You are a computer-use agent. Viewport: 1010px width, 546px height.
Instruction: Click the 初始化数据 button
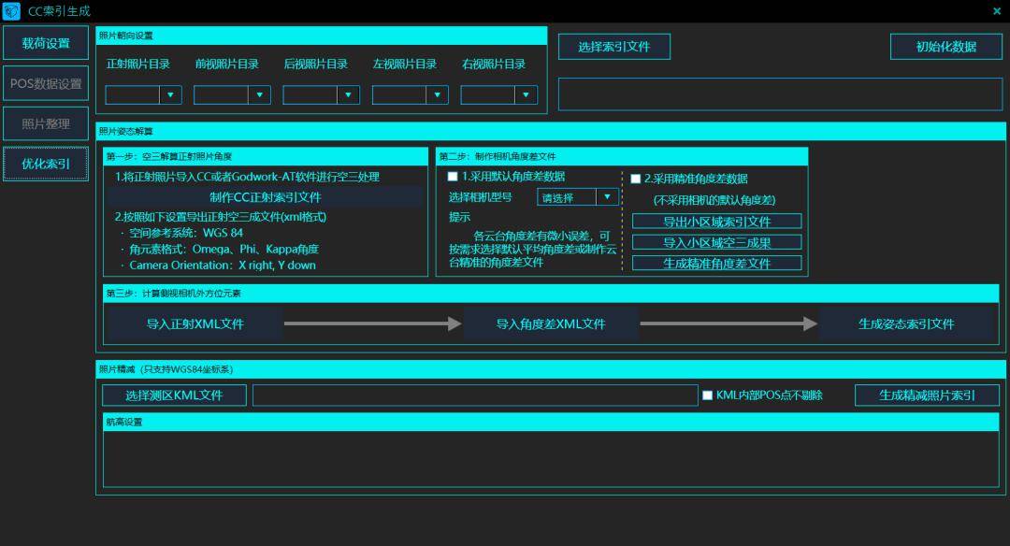946,47
